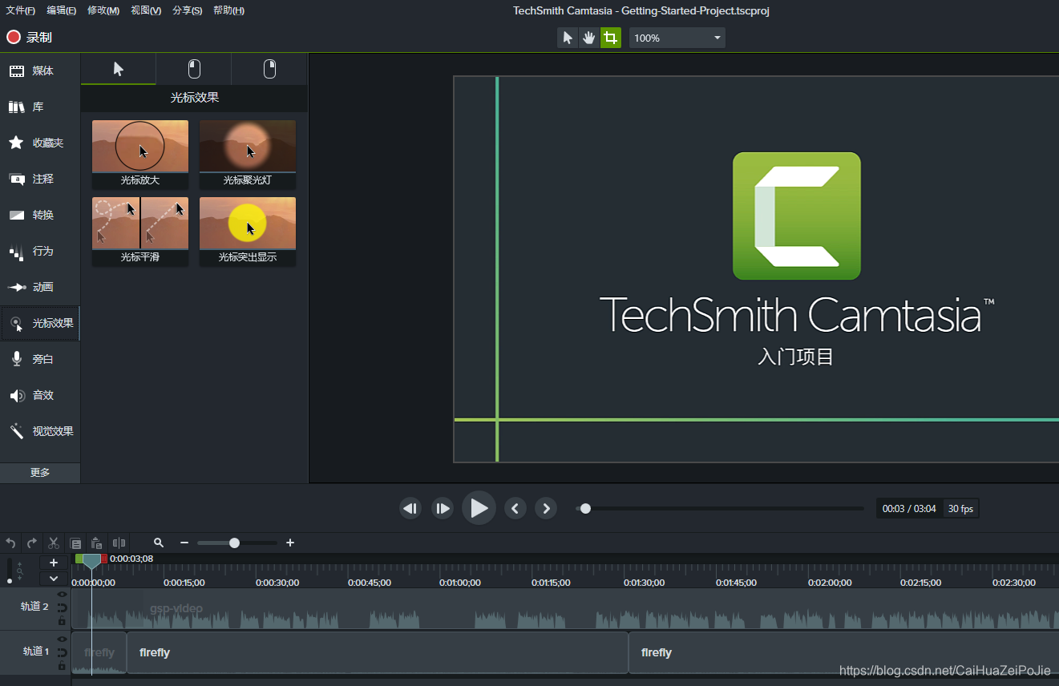This screenshot has width=1059, height=686.
Task: Zoom out timeline with minus button
Action: [x=184, y=543]
